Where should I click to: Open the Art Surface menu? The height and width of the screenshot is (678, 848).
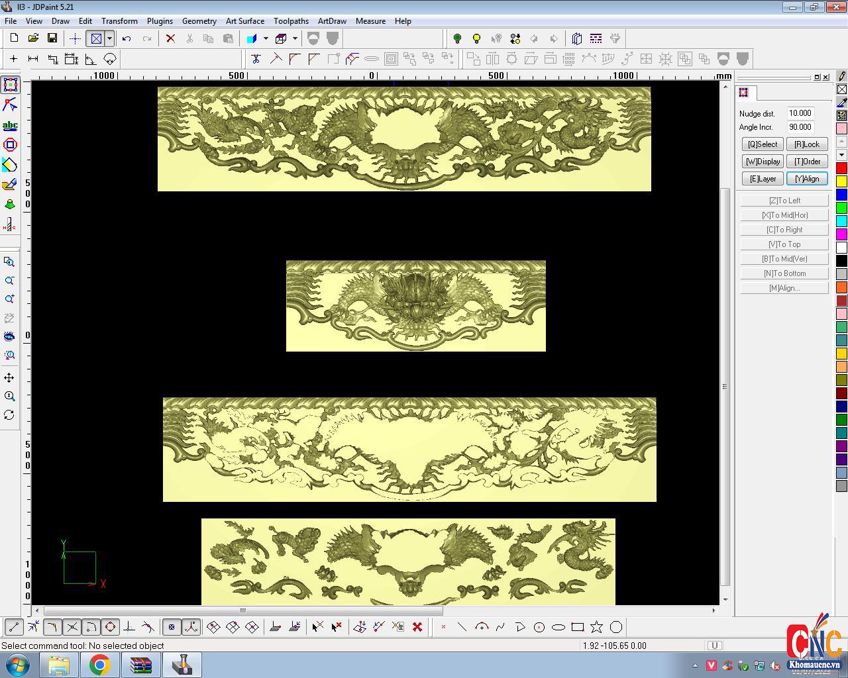point(244,21)
